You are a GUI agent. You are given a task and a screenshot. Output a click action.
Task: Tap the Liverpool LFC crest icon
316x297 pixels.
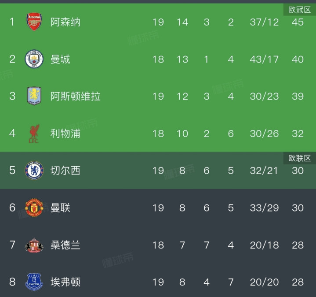34,133
